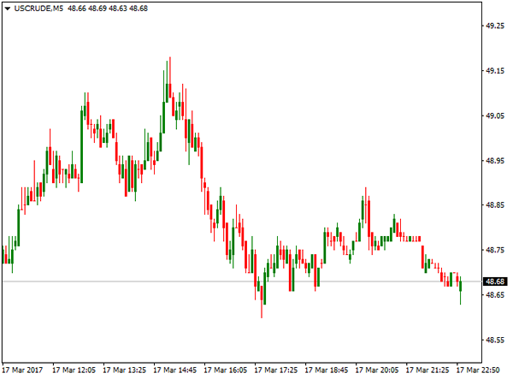Screen dimensions: 513x379
Task: Click the 17 Mar 13:25 time label
Action: click(124, 370)
